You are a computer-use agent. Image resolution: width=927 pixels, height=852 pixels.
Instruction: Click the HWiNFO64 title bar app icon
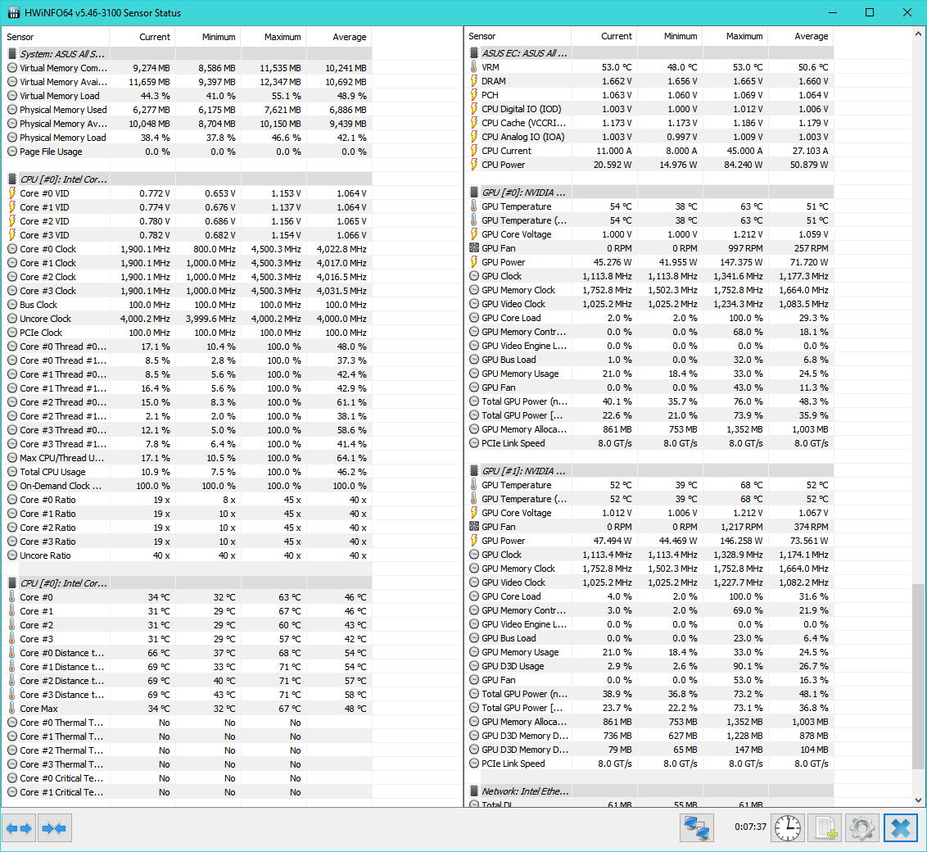pos(14,13)
